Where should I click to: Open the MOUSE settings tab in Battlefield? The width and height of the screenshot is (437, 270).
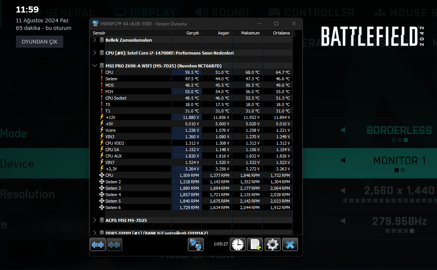pos(405,12)
